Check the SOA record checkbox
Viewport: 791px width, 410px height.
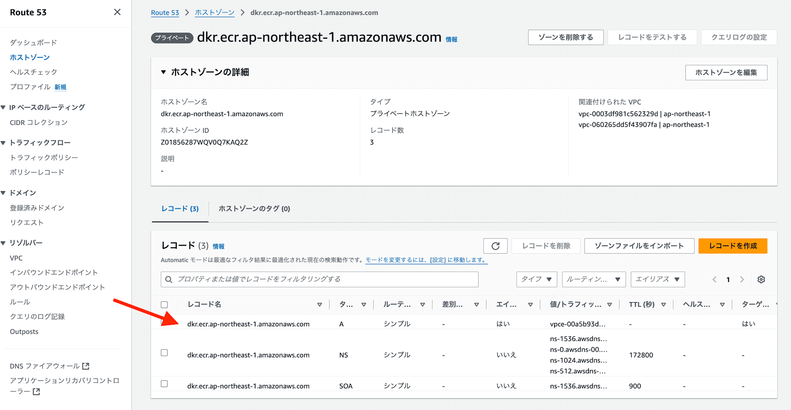pos(164,384)
